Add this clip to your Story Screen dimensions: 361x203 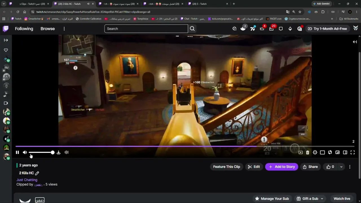(281, 167)
